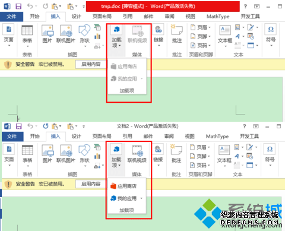The height and width of the screenshot is (231, 285).
Task: Click 启用内容 button in lower security warning
Action: pos(91,184)
